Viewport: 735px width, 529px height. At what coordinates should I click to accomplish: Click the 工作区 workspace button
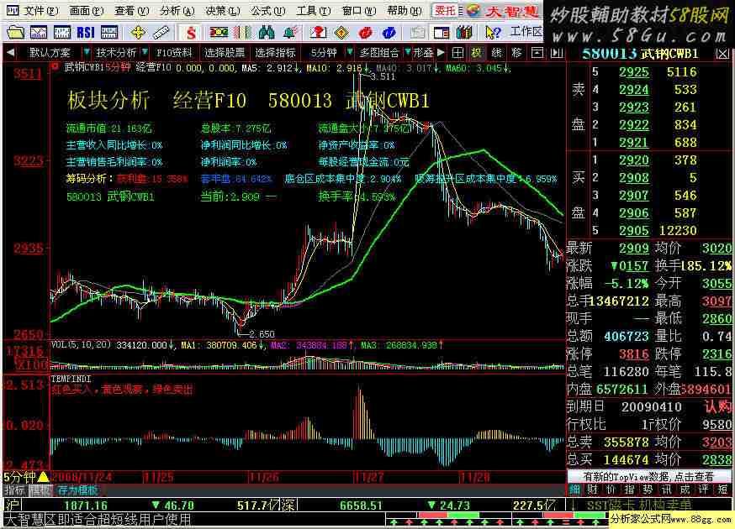526,32
